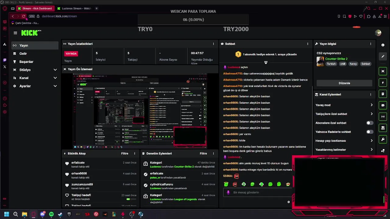Image resolution: width=390 pixels, height=219 pixels.
Task: Click the wrench icon in right toolbar
Action: pyautogui.click(x=383, y=139)
